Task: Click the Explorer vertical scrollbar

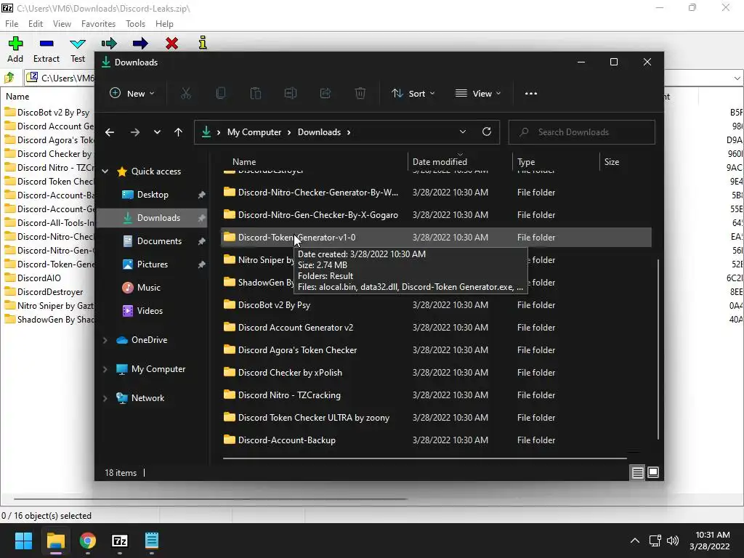Action: tap(658, 349)
